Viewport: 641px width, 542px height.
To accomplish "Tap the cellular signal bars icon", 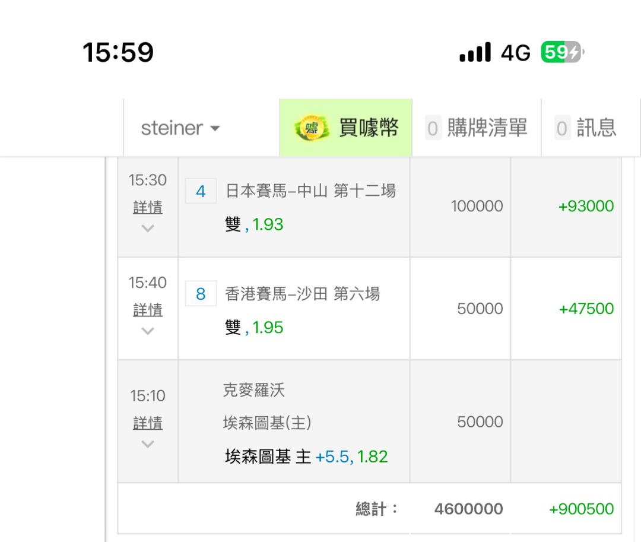I will coord(475,52).
